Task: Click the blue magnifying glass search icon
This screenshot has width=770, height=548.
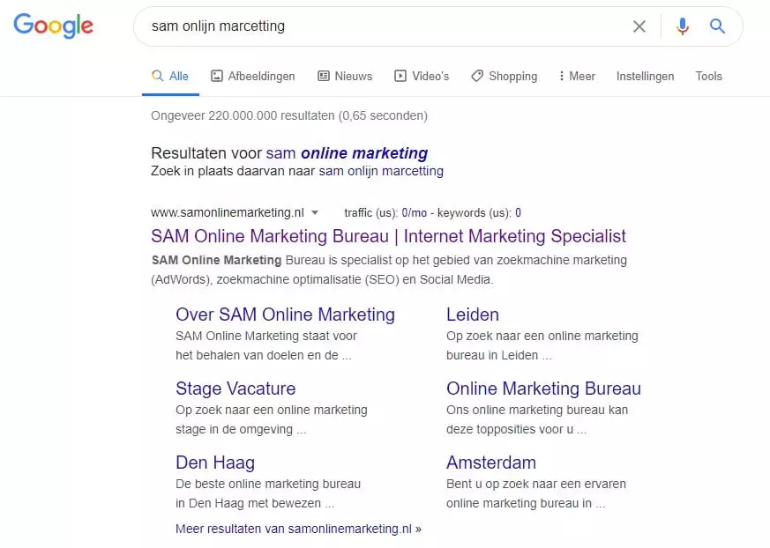Action: (717, 26)
